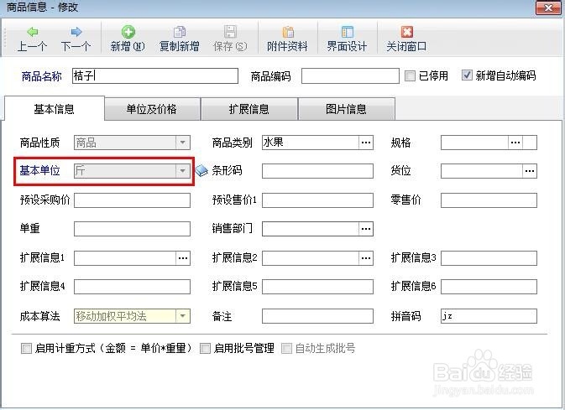
Task: Click the 扩展信息4 input field
Action: pyautogui.click(x=133, y=287)
